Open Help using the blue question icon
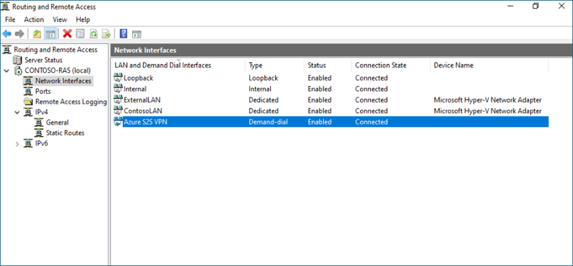 tap(123, 34)
